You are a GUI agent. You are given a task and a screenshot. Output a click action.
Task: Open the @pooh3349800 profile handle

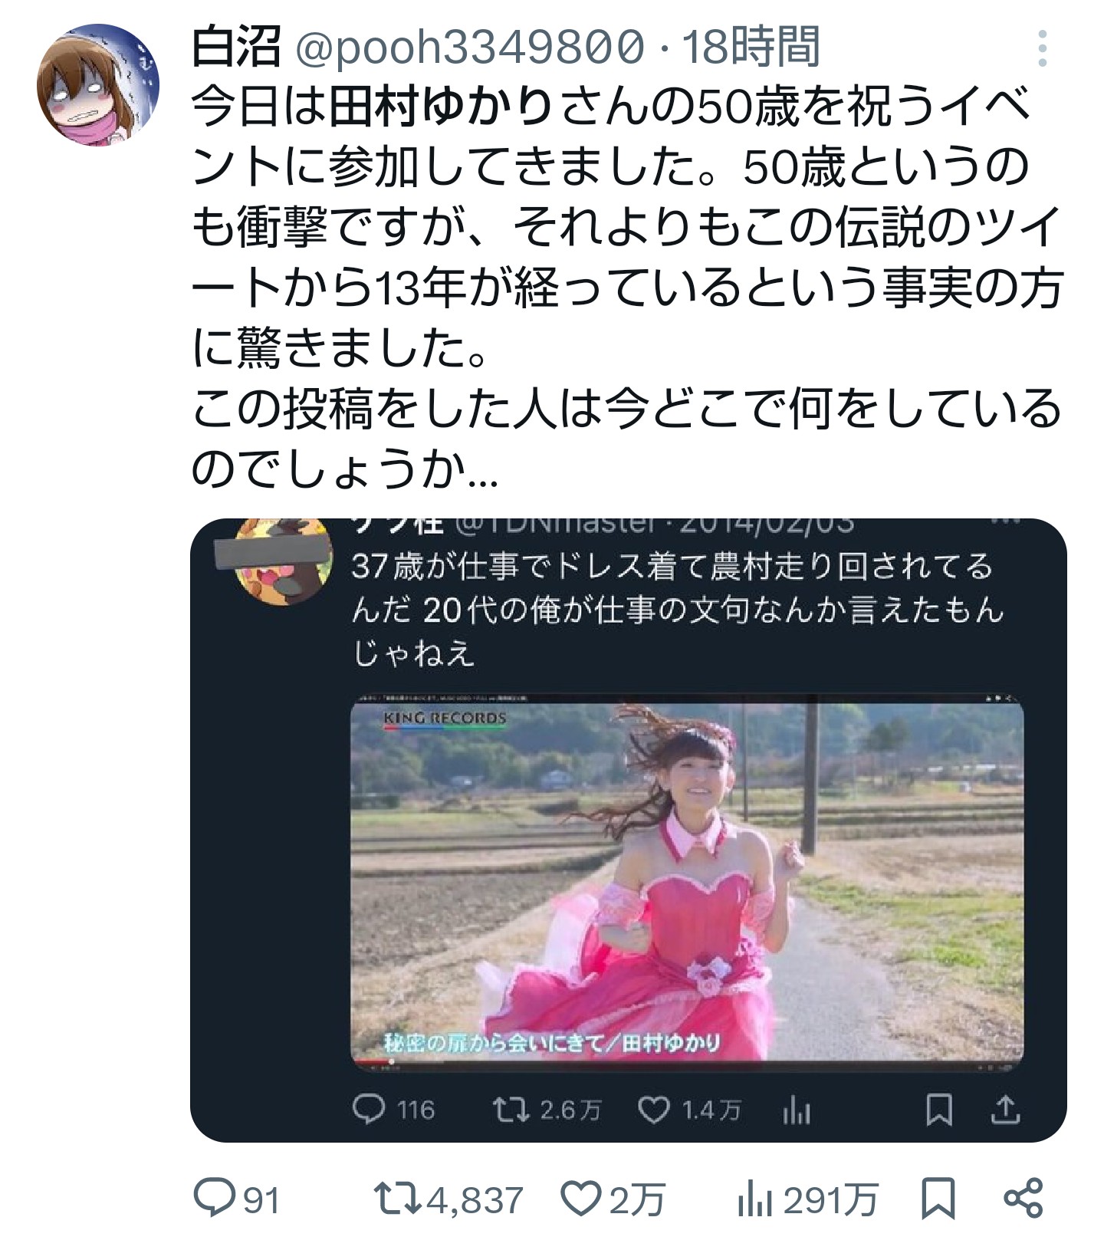[469, 46]
